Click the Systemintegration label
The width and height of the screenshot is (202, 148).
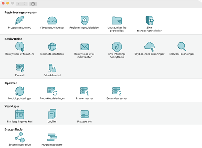[x=20, y=144]
